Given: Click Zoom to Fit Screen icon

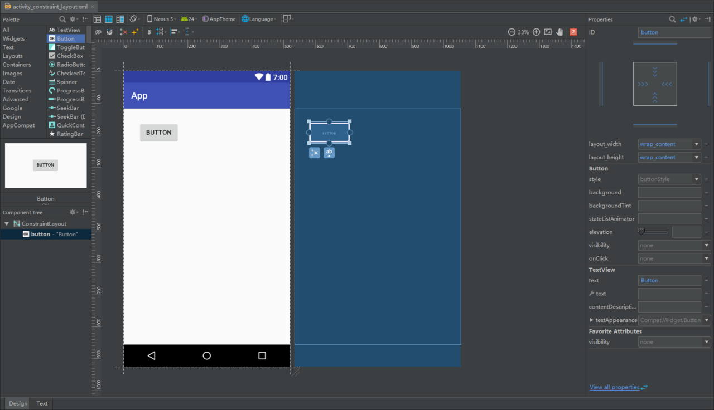Looking at the screenshot, I should point(548,32).
